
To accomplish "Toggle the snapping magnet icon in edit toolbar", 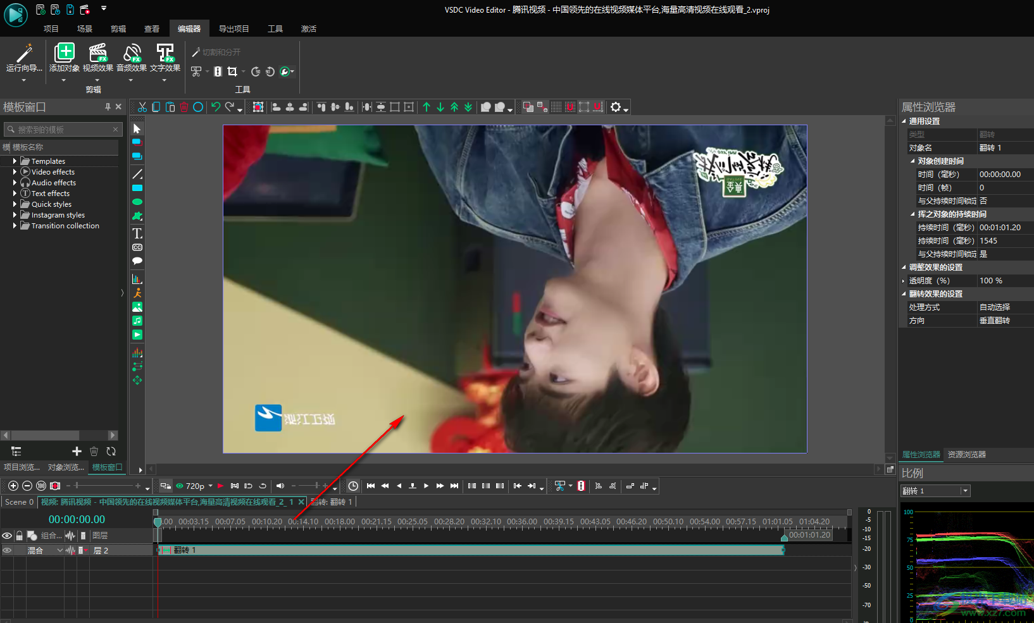I will click(570, 108).
